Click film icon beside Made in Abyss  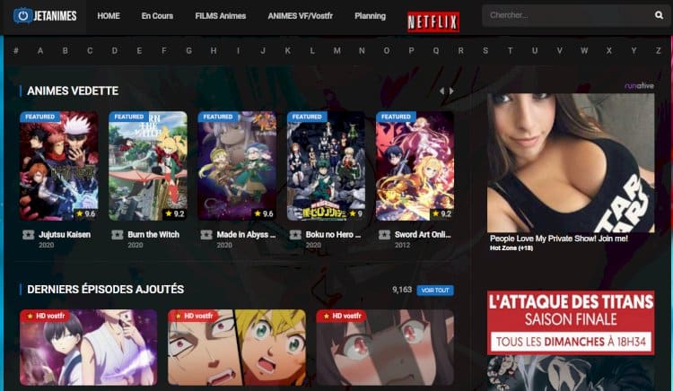click(x=206, y=235)
